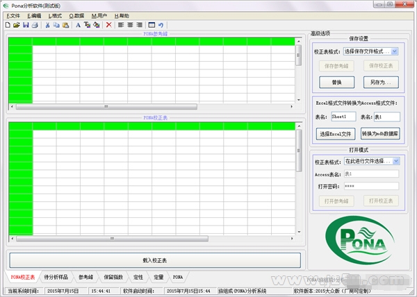417x297 pixels.
Task: Expand the 在此进行文件选择 dropdown
Action: 396,161
